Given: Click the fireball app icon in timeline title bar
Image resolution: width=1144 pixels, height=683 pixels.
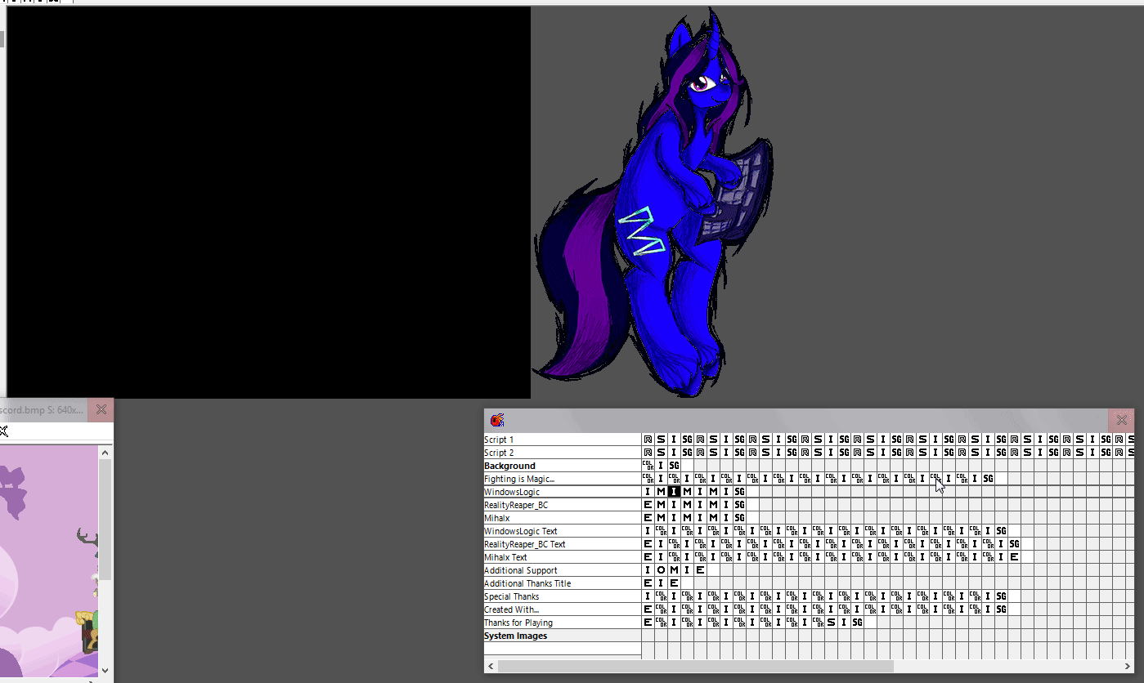Looking at the screenshot, I should [497, 420].
